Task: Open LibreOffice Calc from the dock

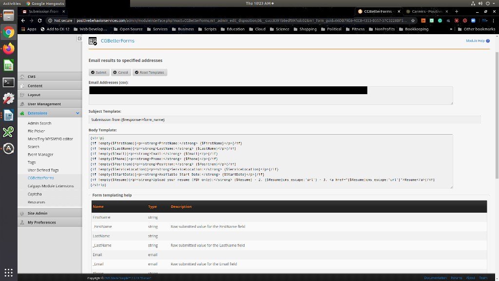Action: 8,65
